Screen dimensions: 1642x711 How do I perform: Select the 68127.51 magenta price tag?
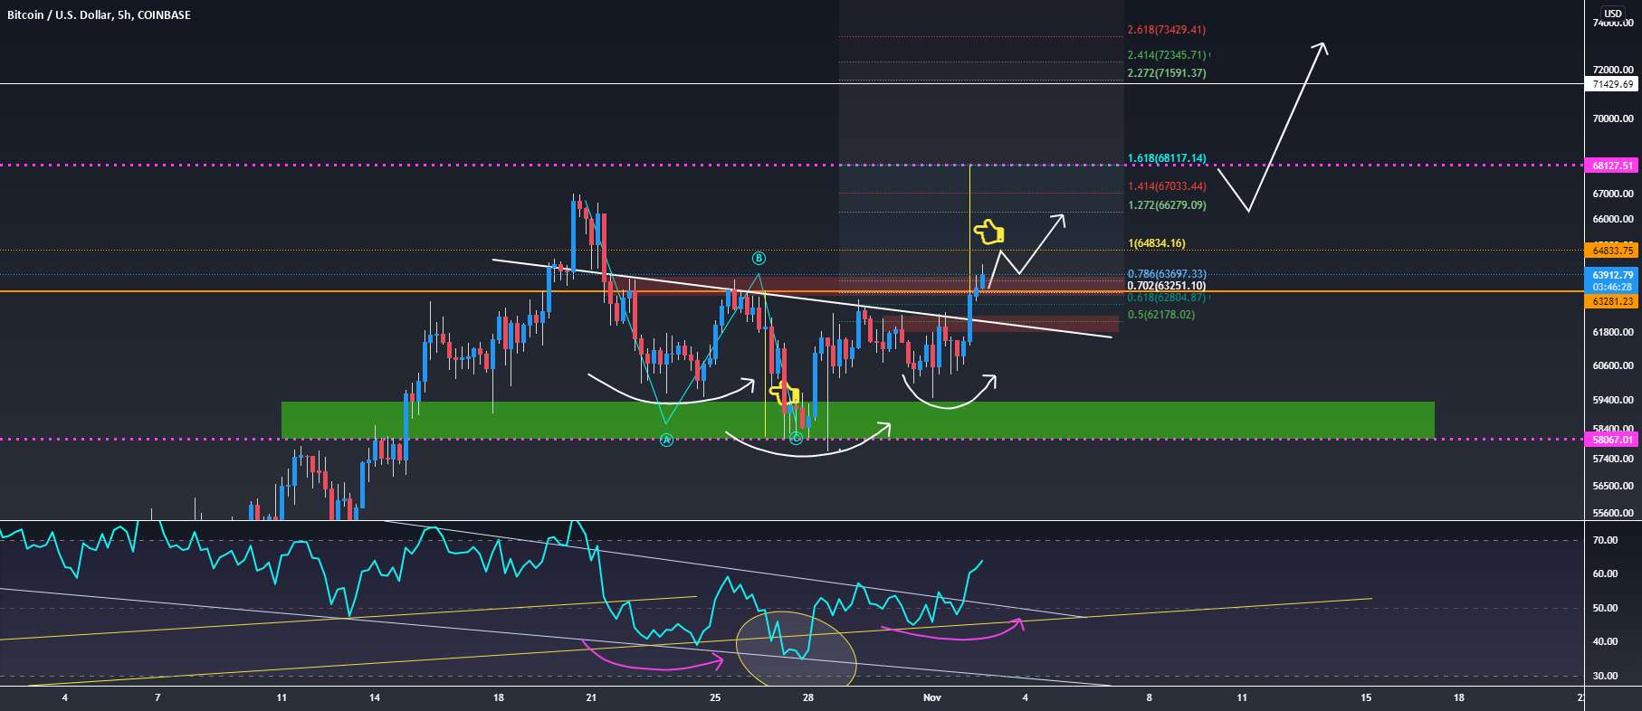coord(1613,166)
